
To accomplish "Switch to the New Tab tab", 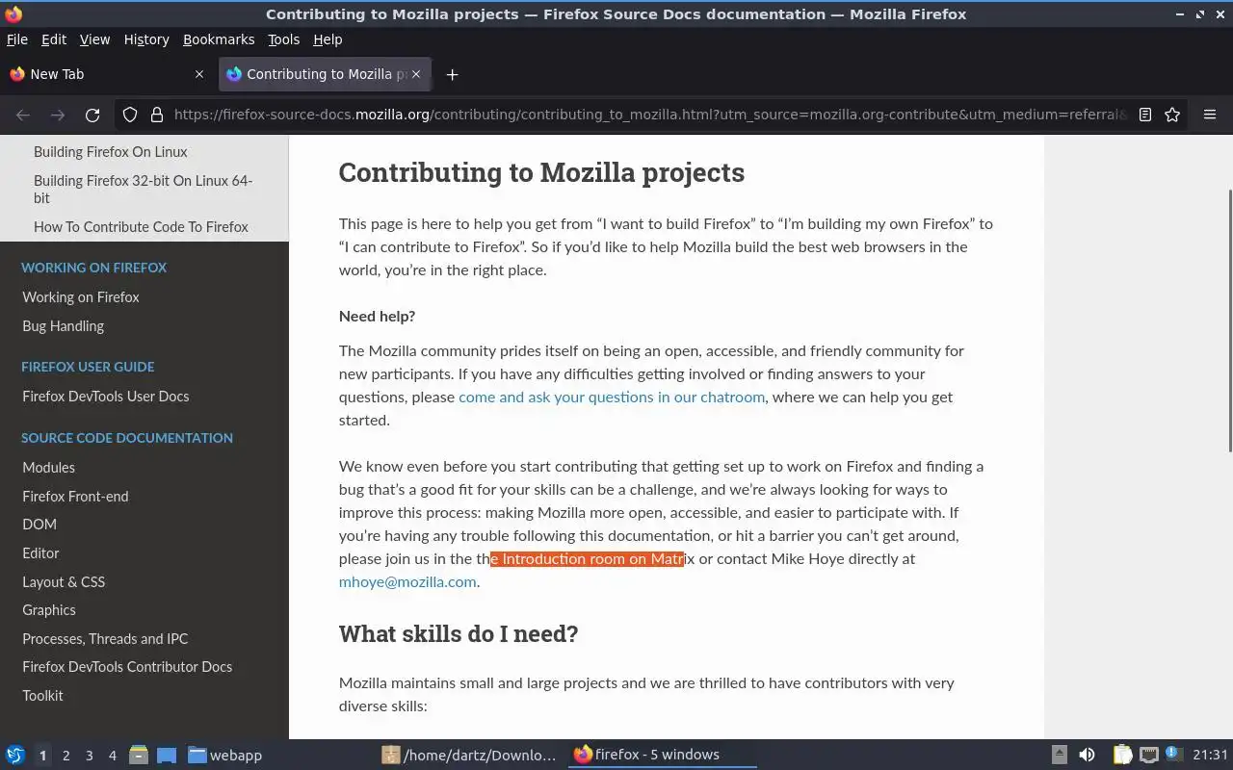I will [x=107, y=74].
